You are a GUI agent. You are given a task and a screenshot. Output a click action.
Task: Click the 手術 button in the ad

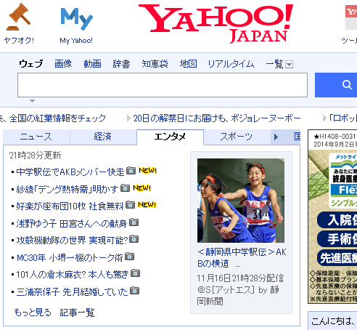(x=337, y=238)
